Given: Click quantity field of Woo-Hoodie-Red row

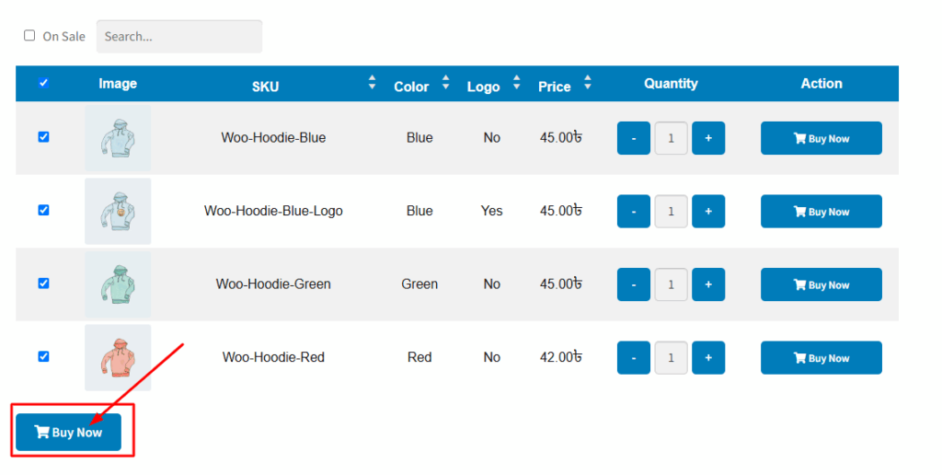Looking at the screenshot, I should pyautogui.click(x=671, y=358).
